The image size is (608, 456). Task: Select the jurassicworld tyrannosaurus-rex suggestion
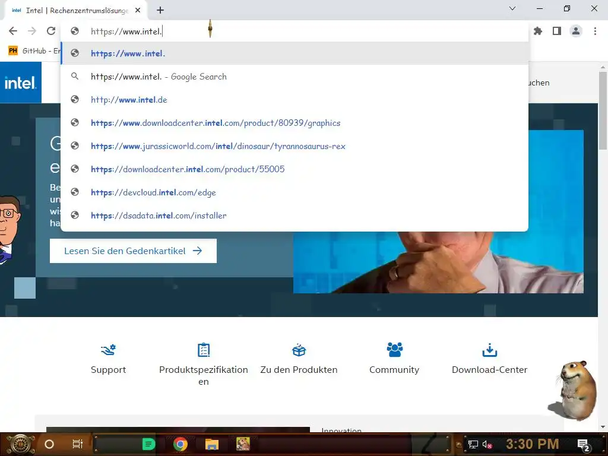[x=294, y=146]
